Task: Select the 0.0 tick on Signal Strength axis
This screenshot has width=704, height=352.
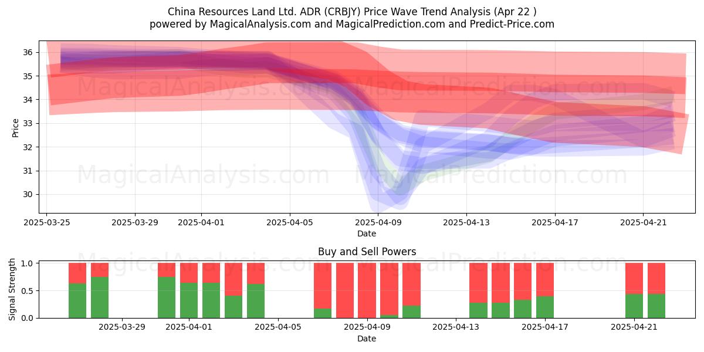Action: [x=28, y=318]
